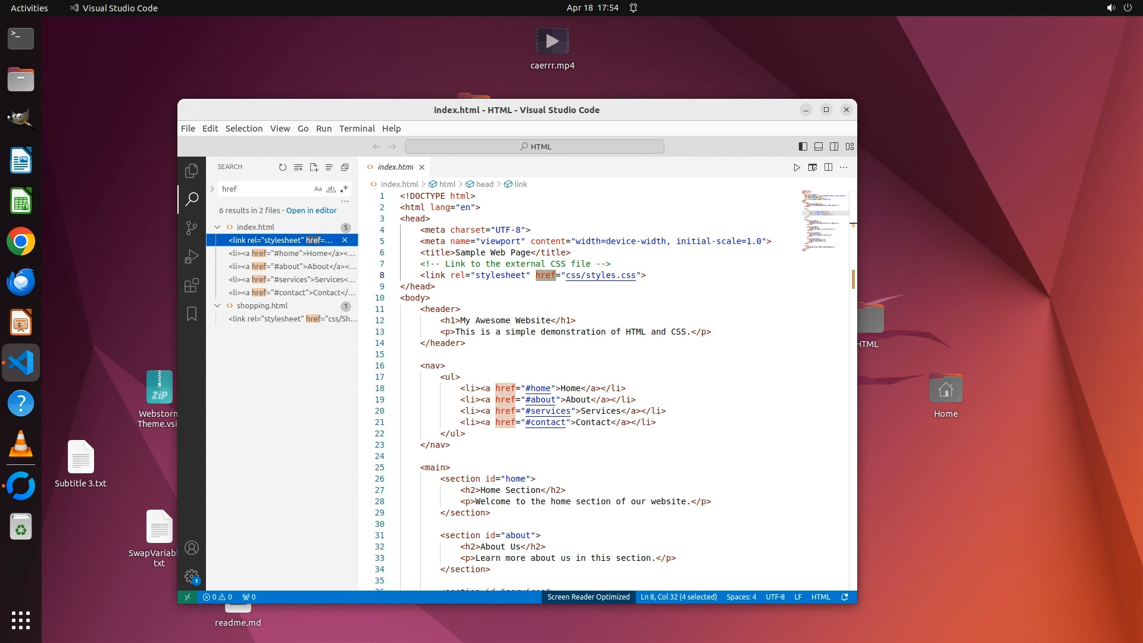Open the Terminal menu
The image size is (1143, 643).
tap(357, 129)
